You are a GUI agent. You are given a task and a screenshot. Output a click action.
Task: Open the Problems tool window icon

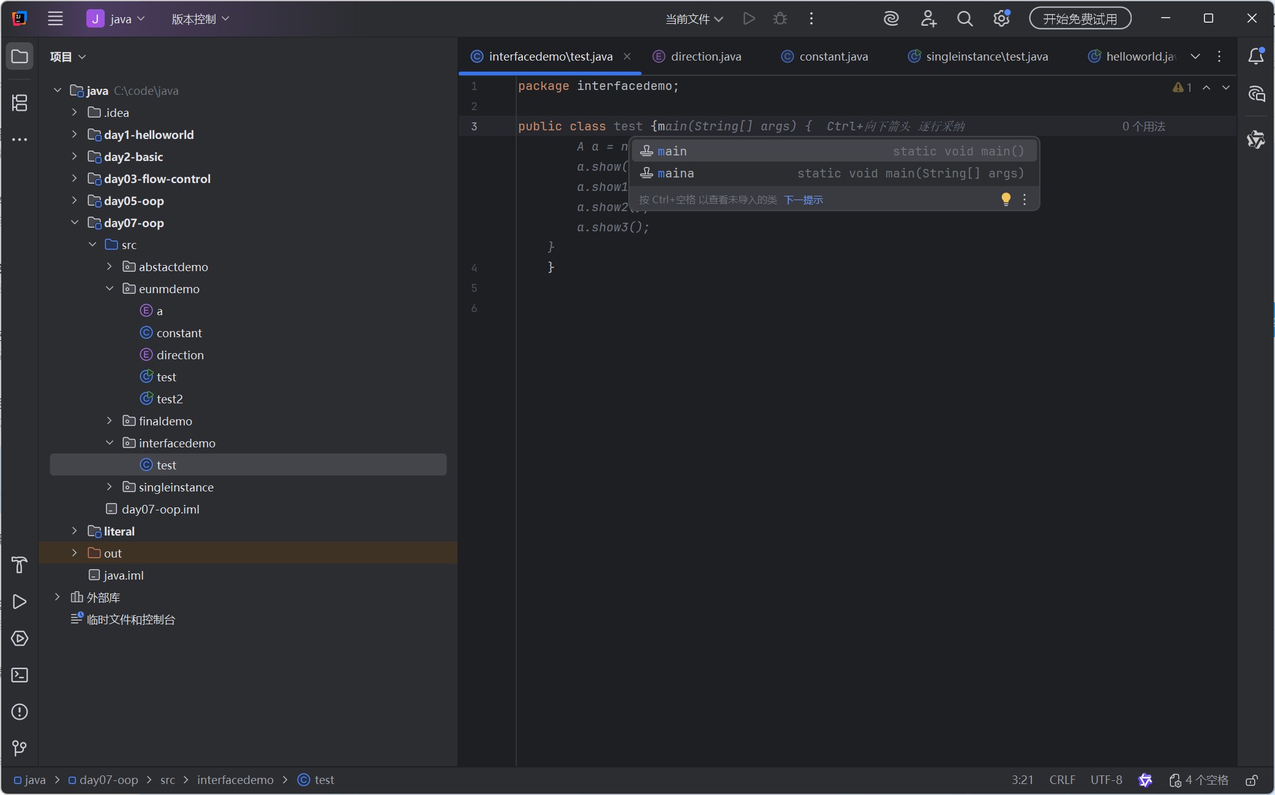click(20, 712)
